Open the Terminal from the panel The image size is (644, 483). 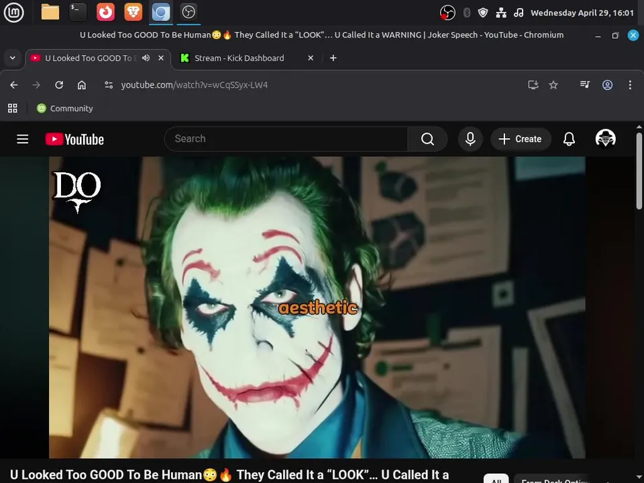(x=78, y=12)
